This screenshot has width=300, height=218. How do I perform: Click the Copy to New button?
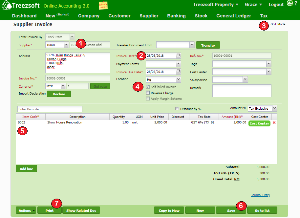tap(169, 210)
